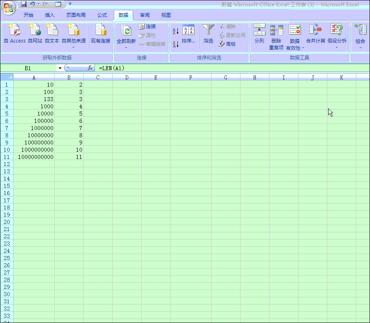
Task: Expand the 全部刷新 dropdown arrow
Action: pyautogui.click(x=126, y=48)
